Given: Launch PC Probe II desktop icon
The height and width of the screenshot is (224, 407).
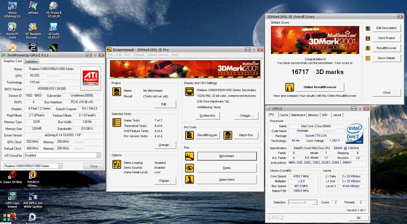Looking at the screenshot, I should coord(54,10).
